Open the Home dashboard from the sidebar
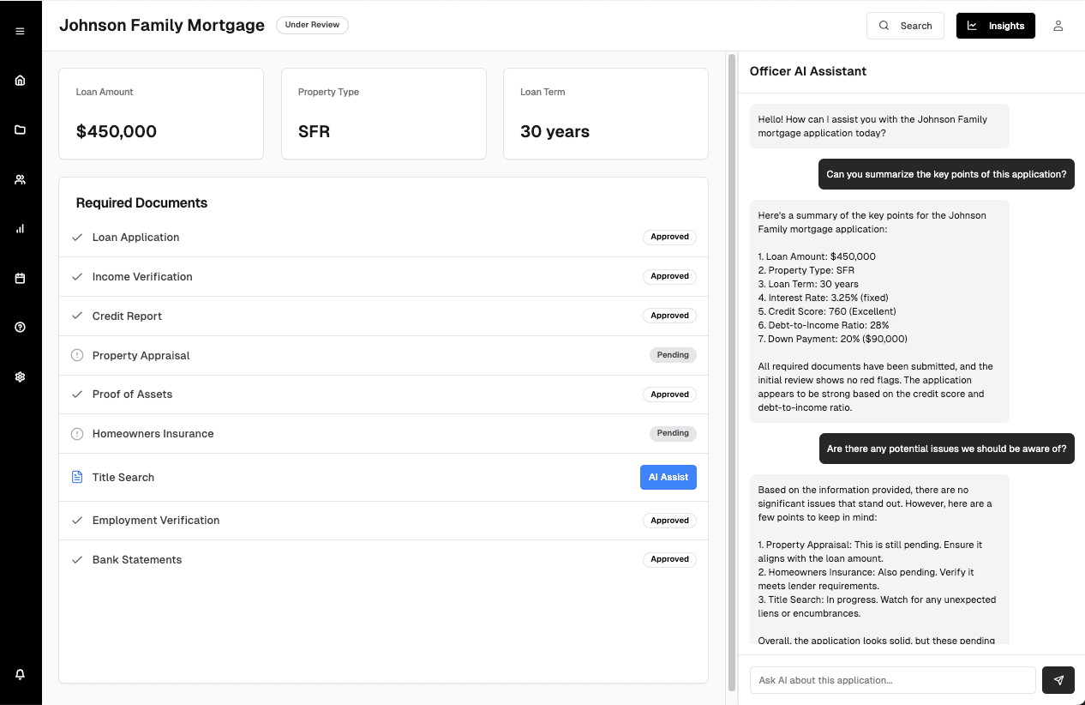Screen dimensions: 1085x705 tap(20, 80)
